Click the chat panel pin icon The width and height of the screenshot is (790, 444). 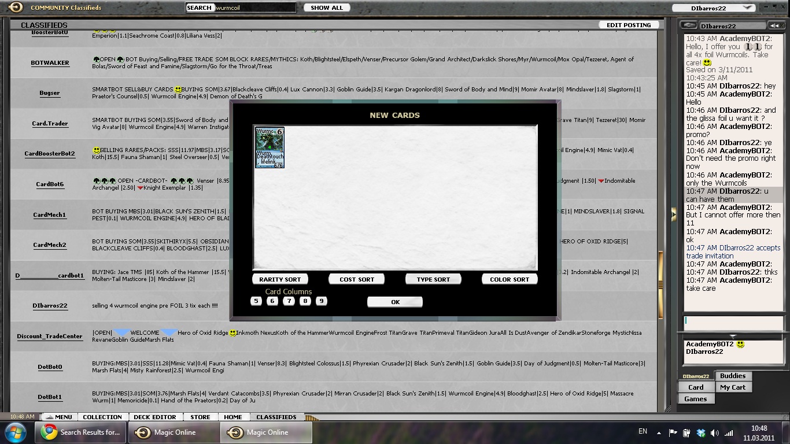688,25
